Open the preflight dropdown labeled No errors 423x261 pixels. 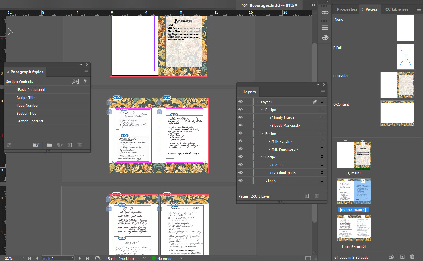(x=181, y=258)
